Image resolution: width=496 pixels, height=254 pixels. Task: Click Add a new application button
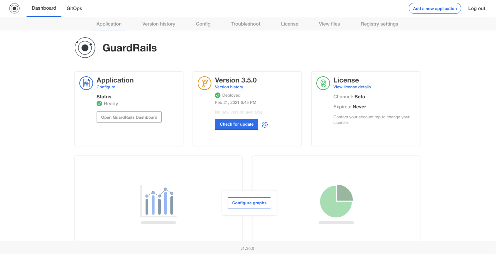point(435,9)
